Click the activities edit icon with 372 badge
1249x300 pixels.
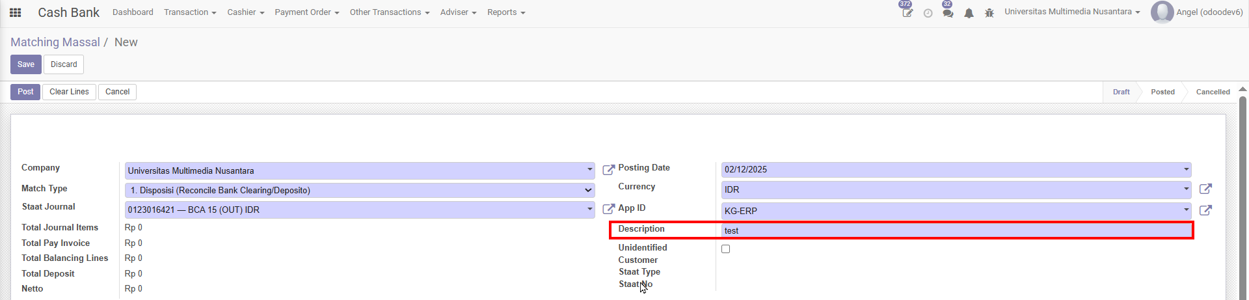(x=907, y=13)
